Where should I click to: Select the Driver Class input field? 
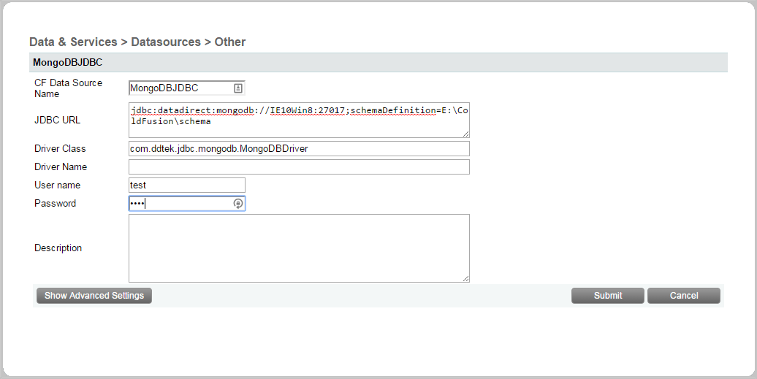tap(299, 149)
